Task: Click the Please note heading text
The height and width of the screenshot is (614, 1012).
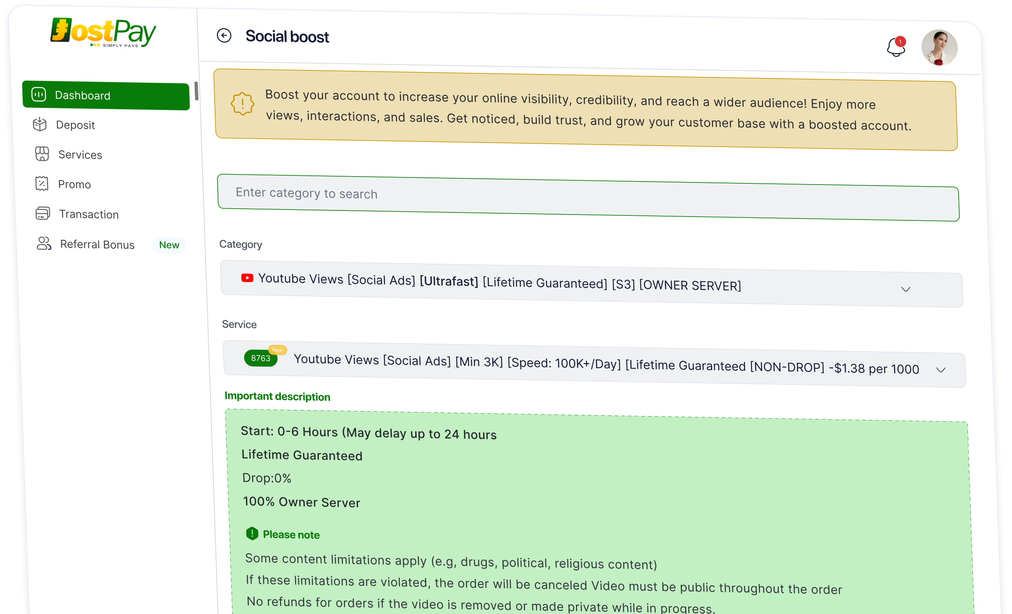Action: tap(291, 534)
